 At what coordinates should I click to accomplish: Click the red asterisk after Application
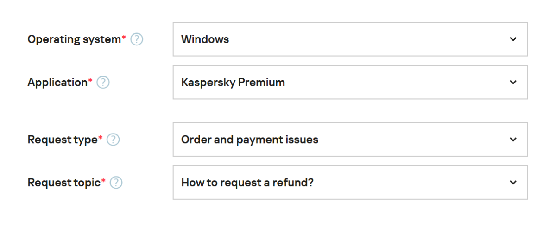pos(90,81)
